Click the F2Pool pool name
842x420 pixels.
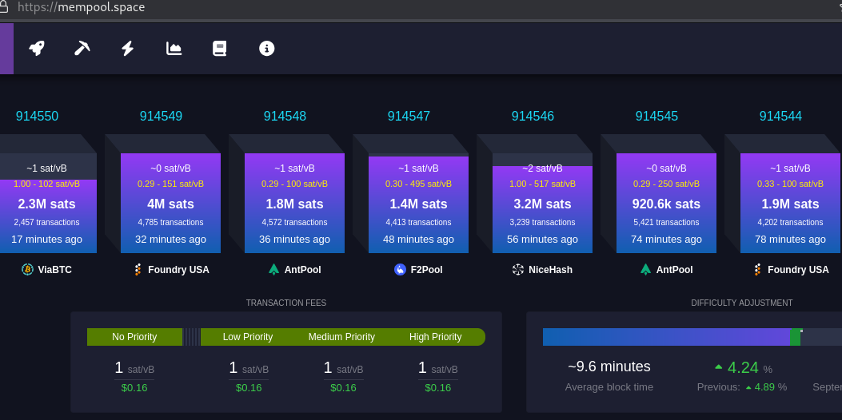[427, 270]
